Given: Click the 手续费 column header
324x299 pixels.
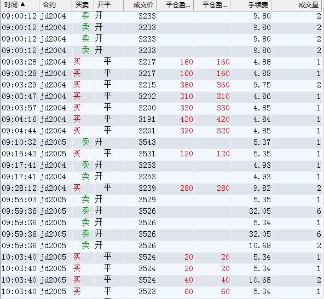Looking at the screenshot, I should tap(251, 5).
